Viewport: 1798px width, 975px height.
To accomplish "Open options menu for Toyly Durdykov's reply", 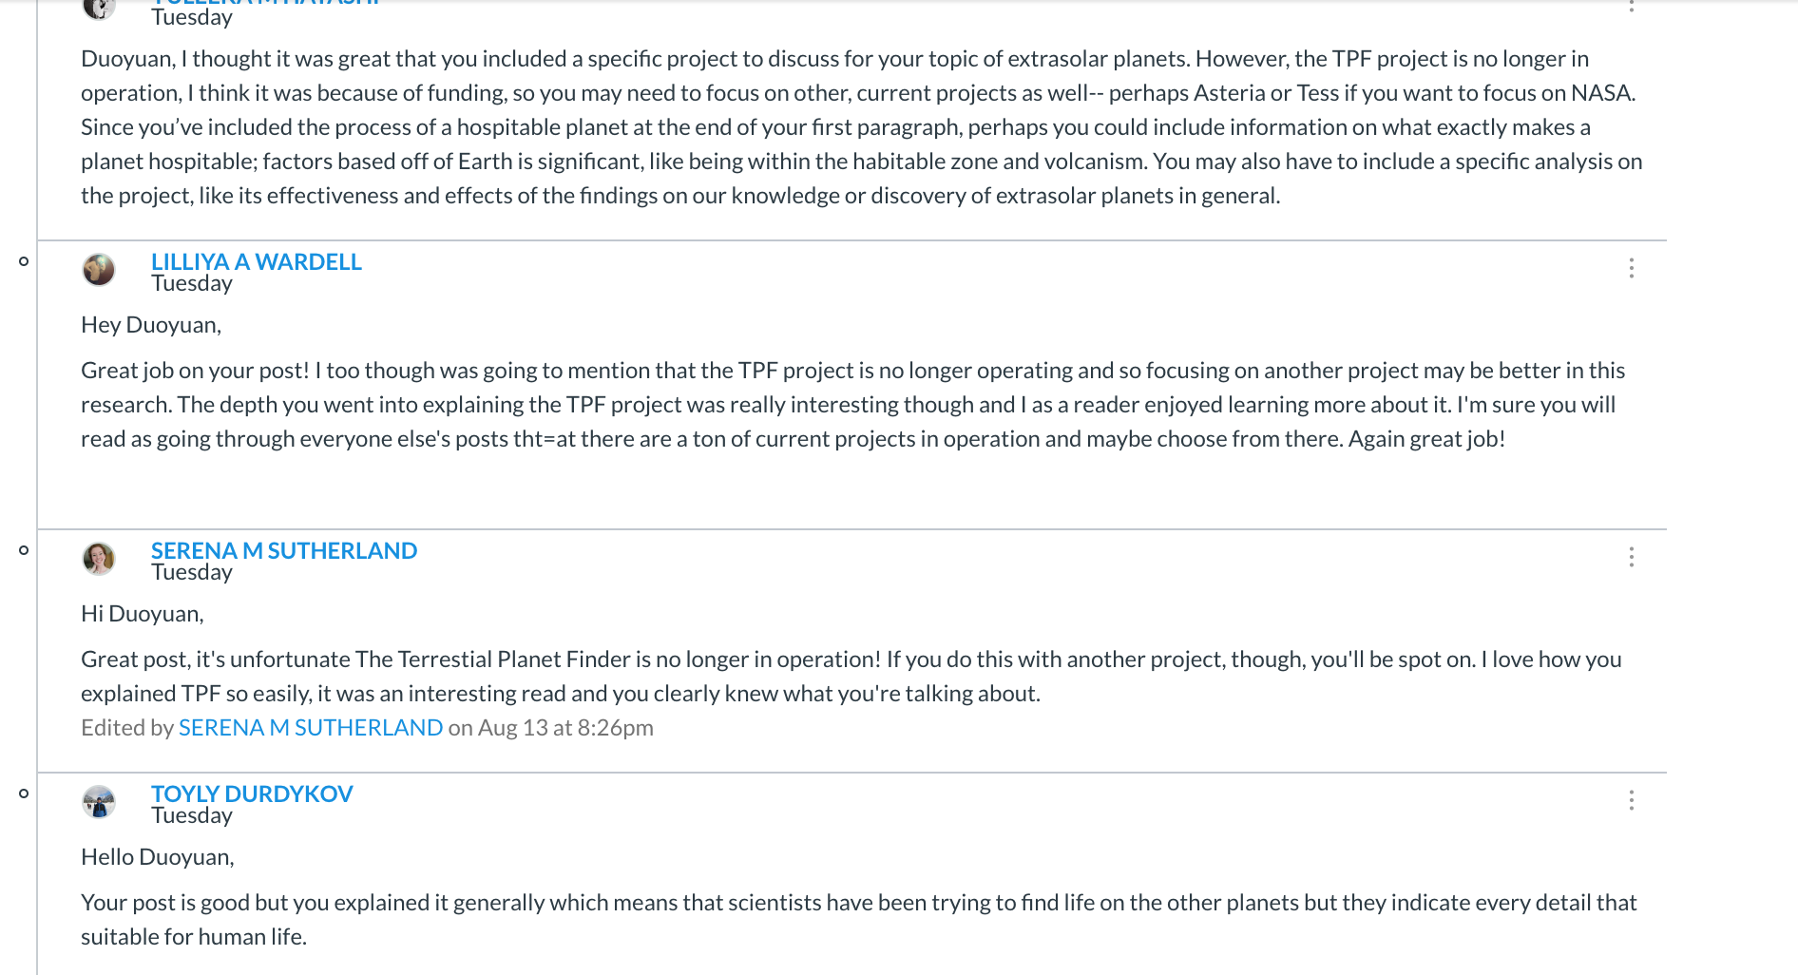I will [1631, 800].
